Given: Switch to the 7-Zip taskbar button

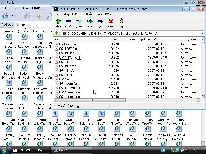Looking at the screenshot, I should 31,150.
